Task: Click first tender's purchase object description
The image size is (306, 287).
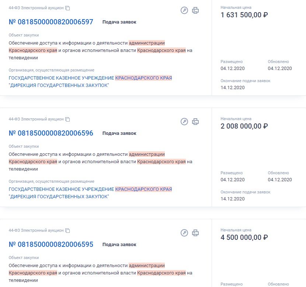Action: [x=101, y=50]
